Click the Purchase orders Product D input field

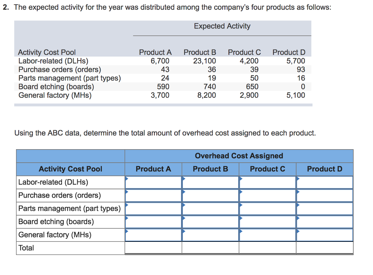[324, 195]
